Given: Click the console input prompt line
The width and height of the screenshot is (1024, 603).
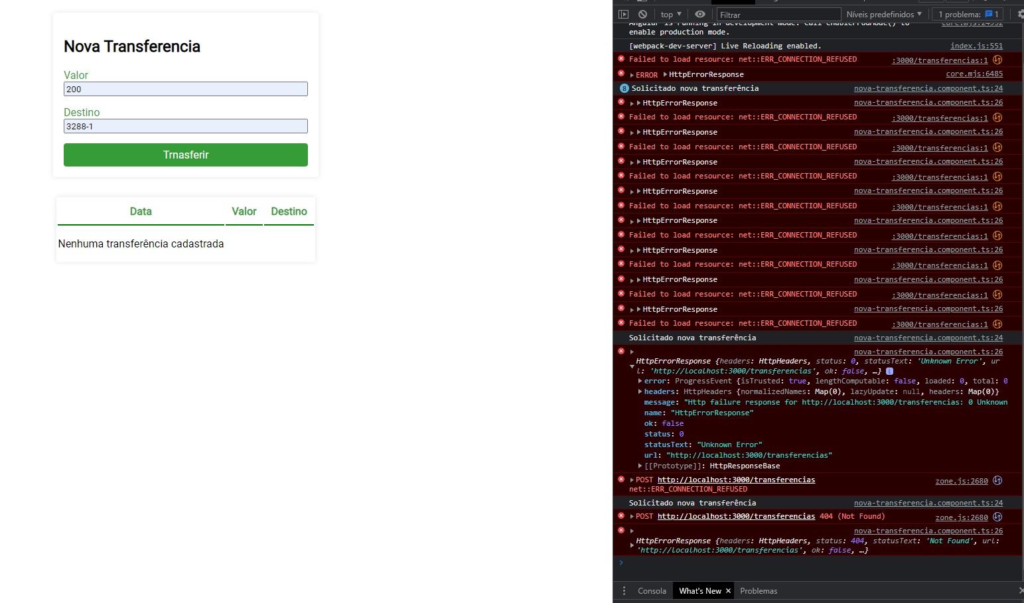Looking at the screenshot, I should [x=818, y=563].
